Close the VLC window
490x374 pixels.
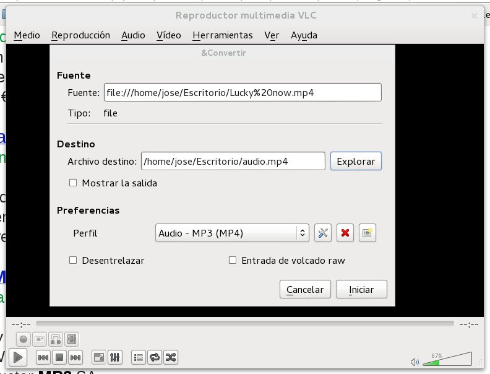click(474, 15)
